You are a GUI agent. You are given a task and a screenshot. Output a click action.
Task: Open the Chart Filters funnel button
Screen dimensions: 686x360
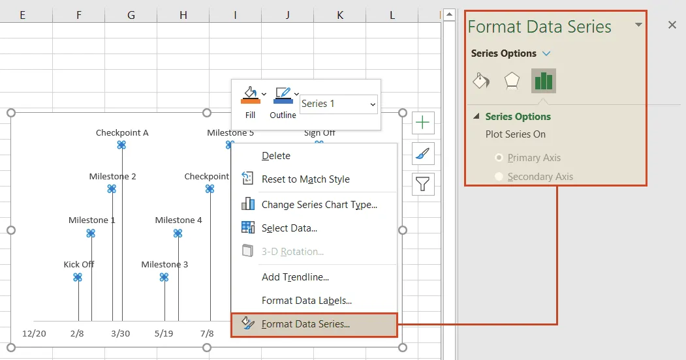pos(423,185)
